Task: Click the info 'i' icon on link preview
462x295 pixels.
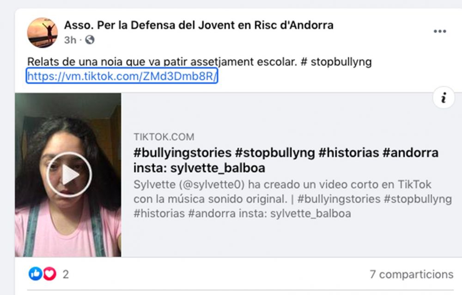Action: (444, 98)
